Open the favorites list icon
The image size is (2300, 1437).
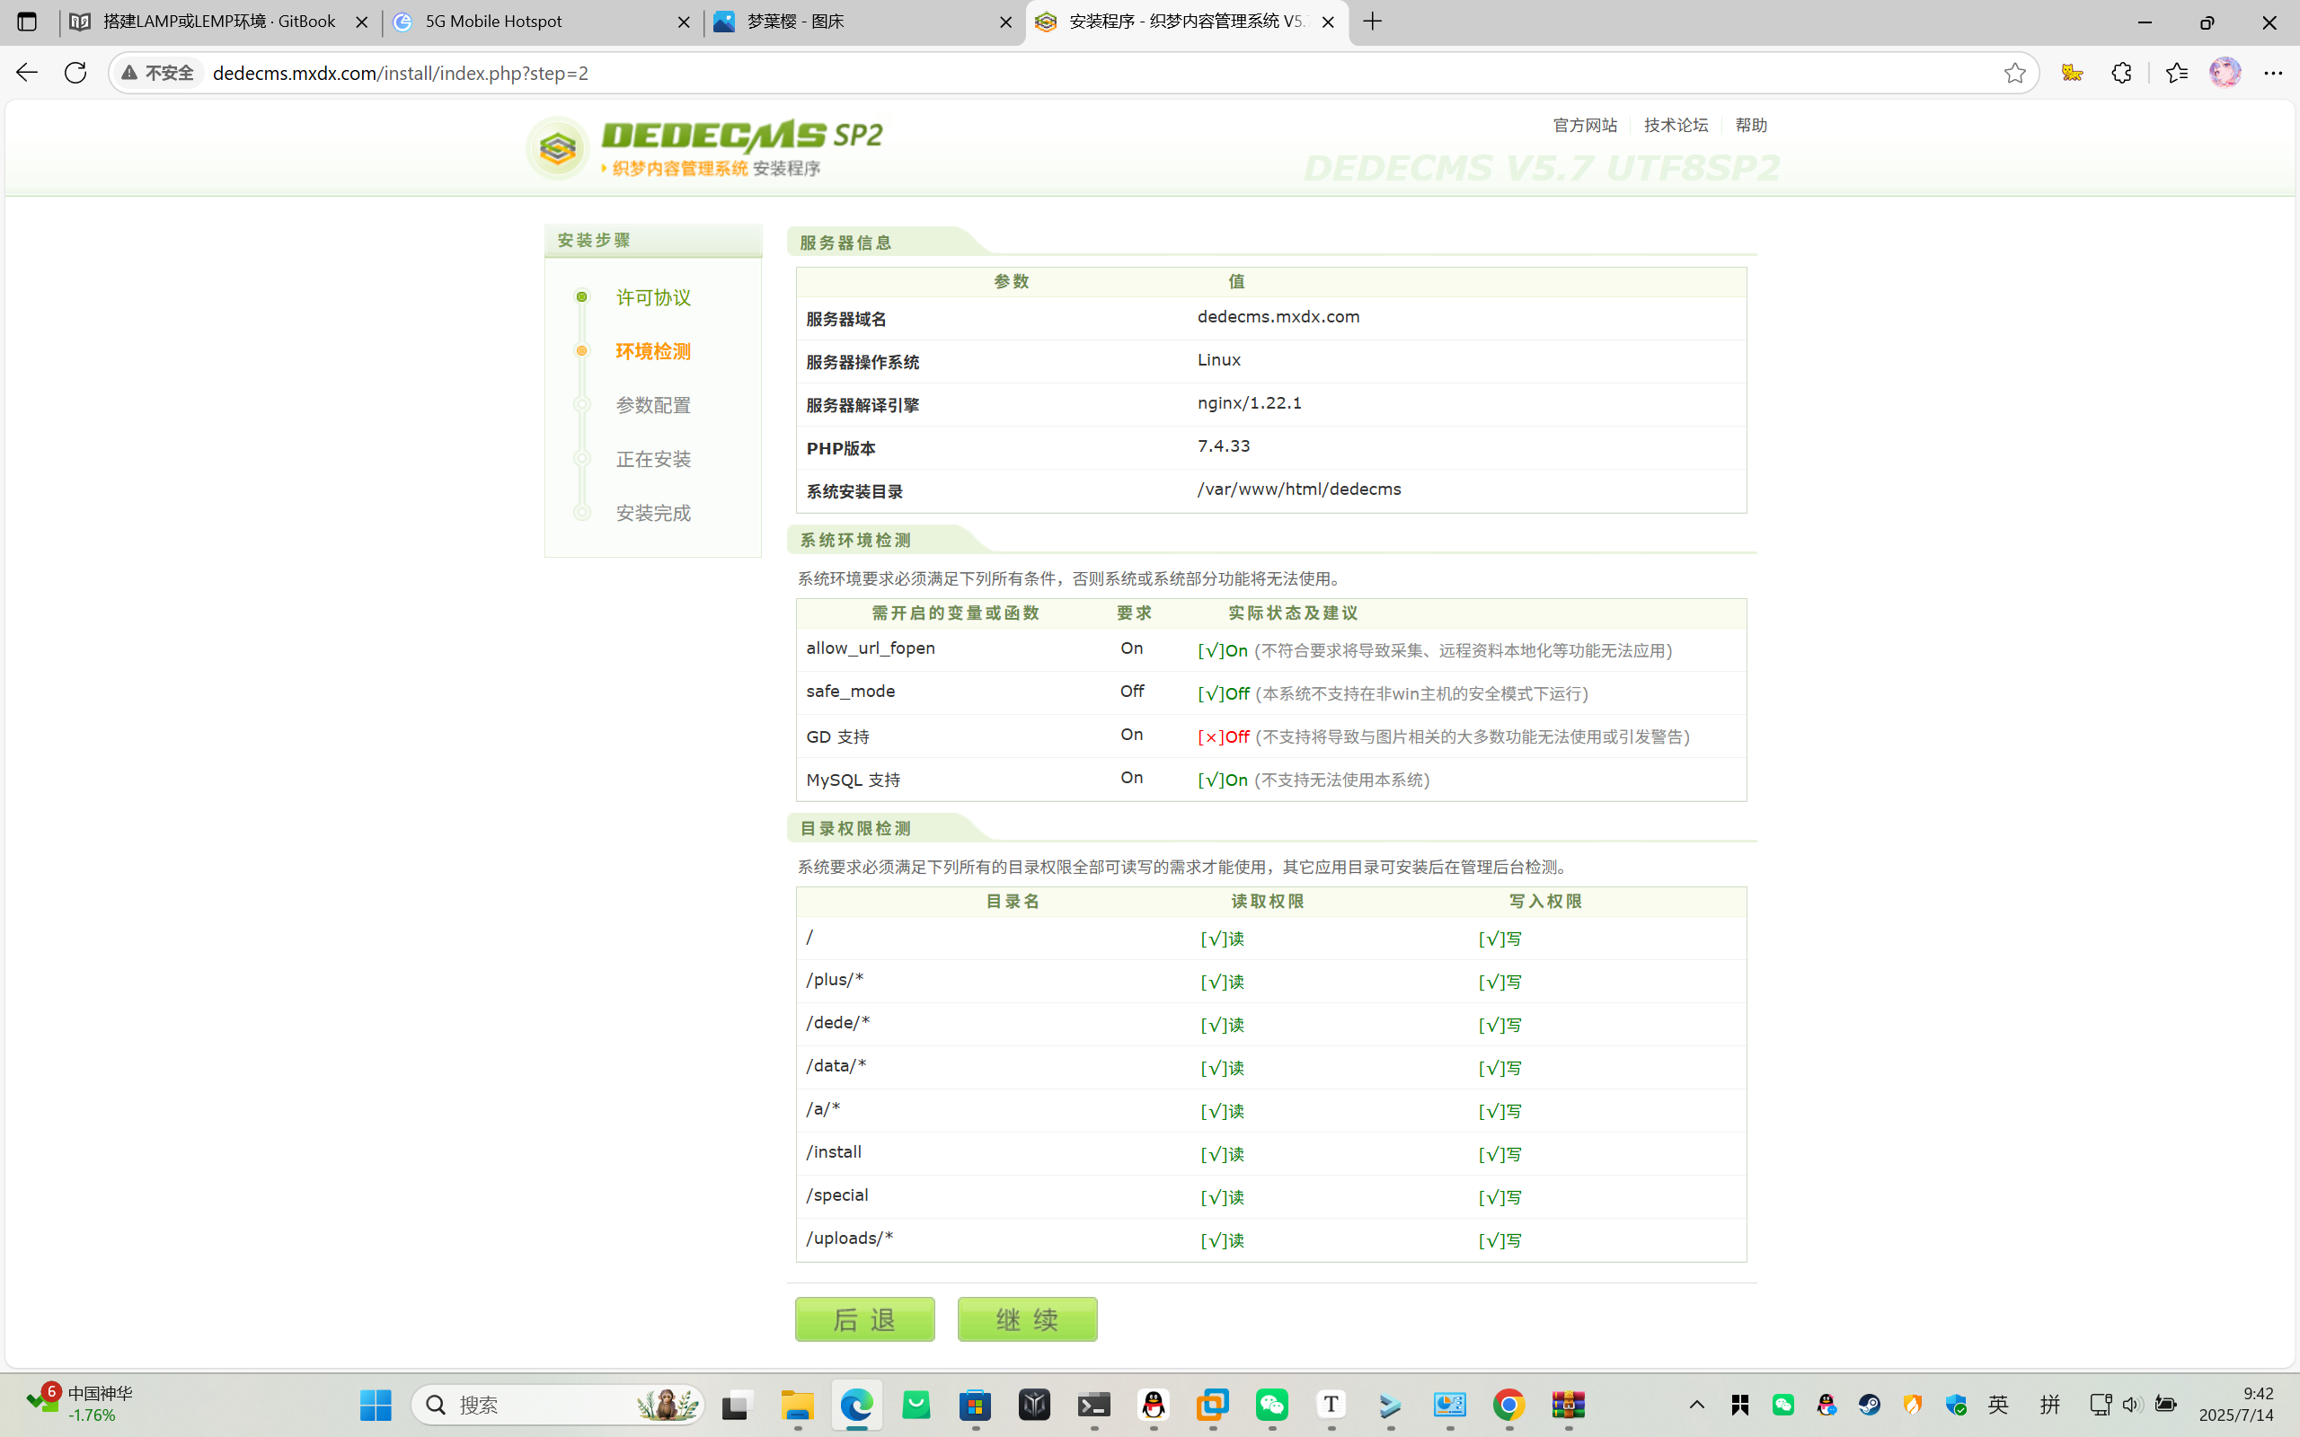pos(2176,73)
